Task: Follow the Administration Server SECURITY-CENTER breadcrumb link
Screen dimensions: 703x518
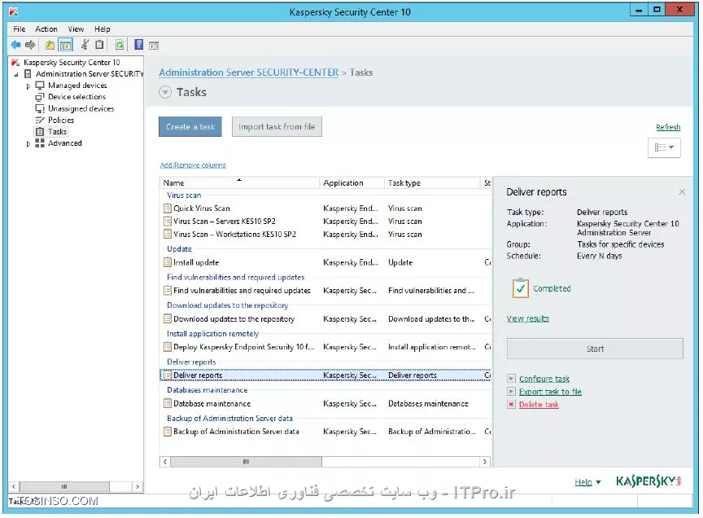Action: coord(249,72)
